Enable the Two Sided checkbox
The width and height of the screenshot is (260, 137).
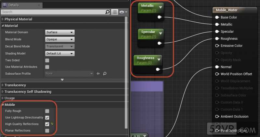click(47, 60)
